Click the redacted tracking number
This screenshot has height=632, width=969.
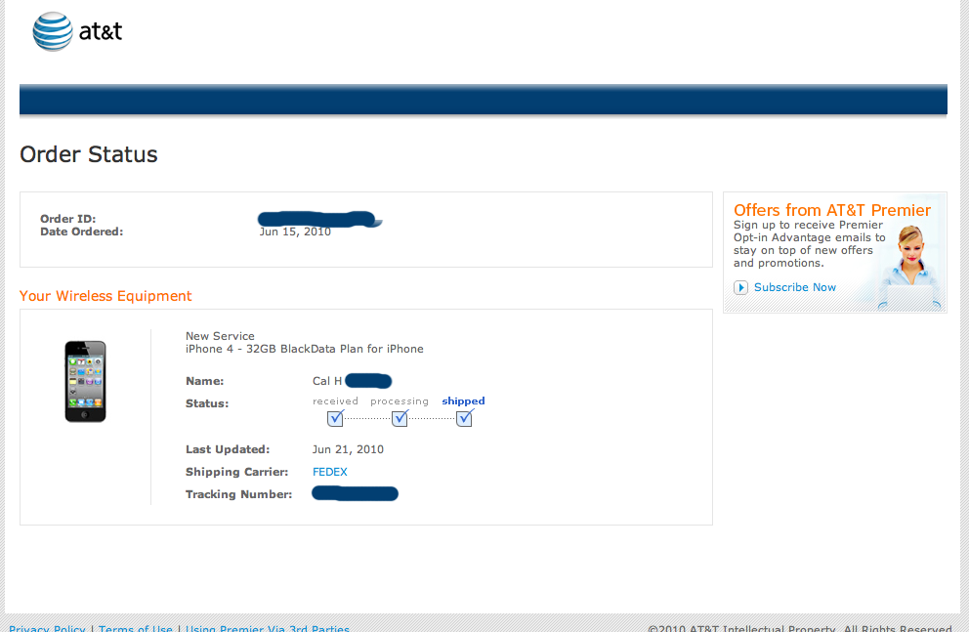(x=355, y=493)
